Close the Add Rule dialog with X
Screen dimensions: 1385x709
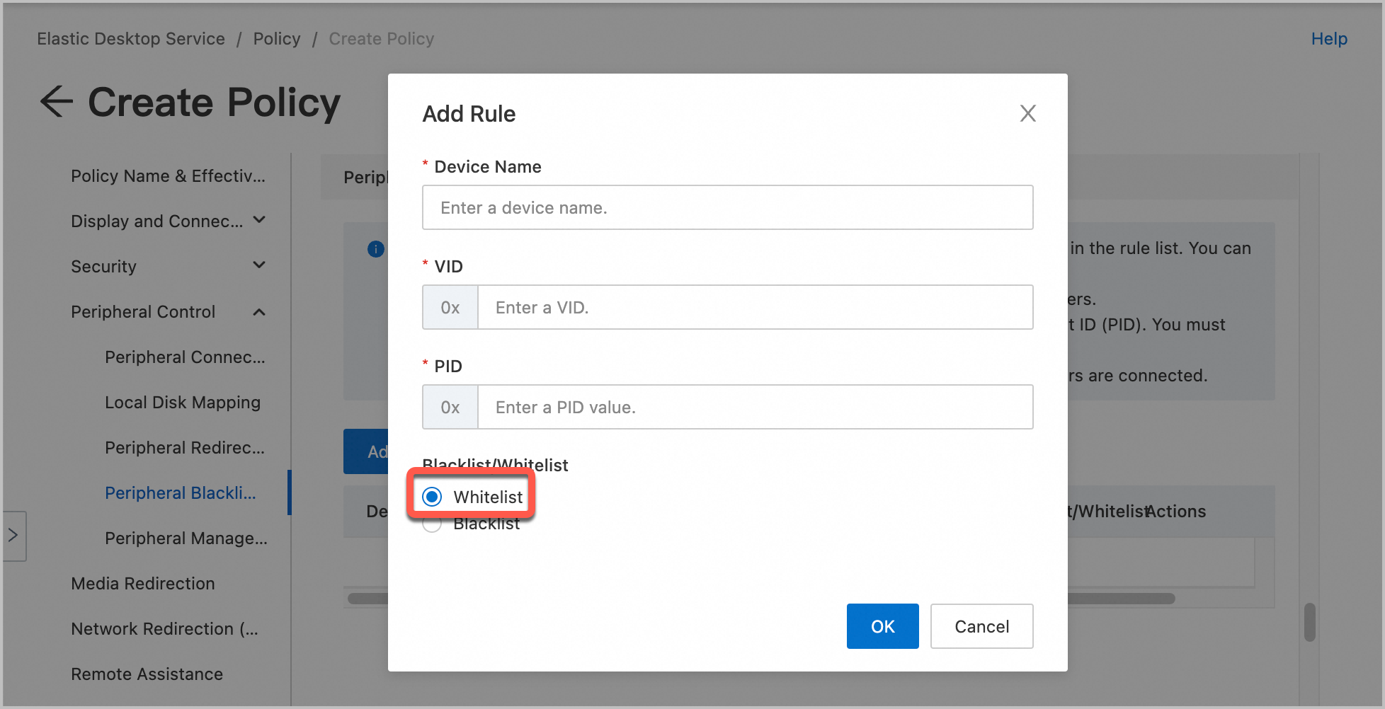[1027, 113]
